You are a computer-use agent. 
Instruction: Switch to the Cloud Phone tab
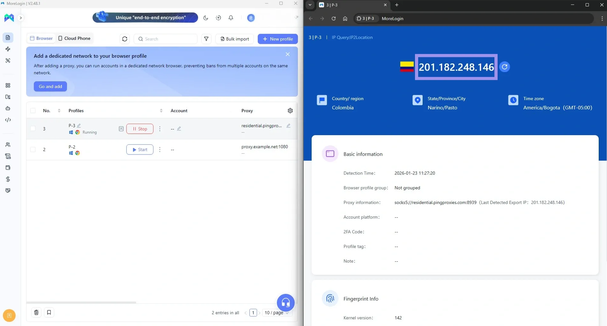74,38
